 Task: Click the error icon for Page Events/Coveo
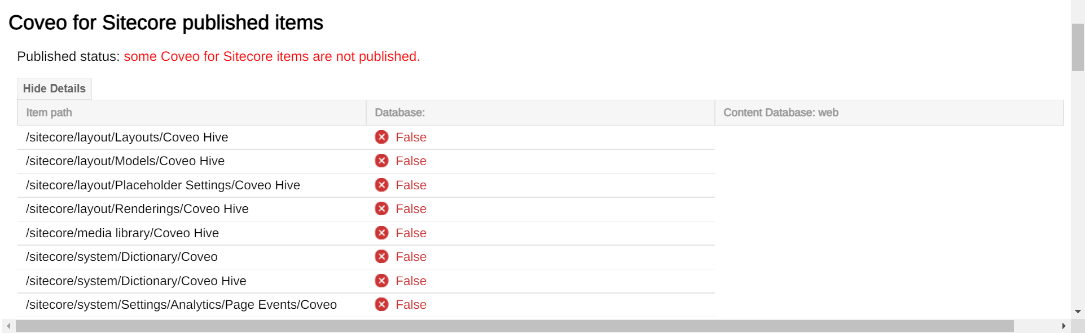pyautogui.click(x=382, y=305)
